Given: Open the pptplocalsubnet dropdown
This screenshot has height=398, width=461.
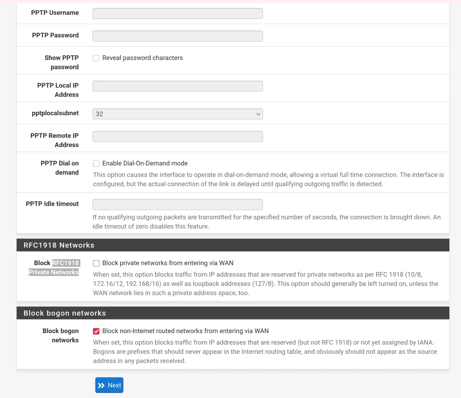Looking at the screenshot, I should pyautogui.click(x=177, y=114).
